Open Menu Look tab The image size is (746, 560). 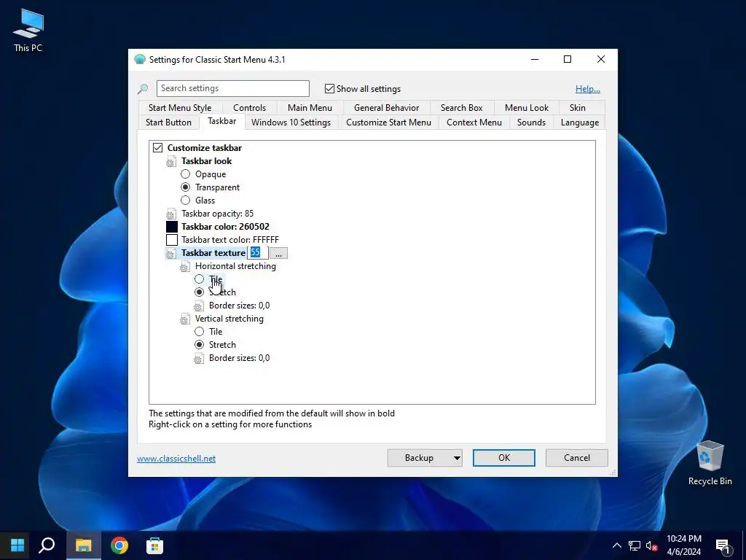point(527,108)
